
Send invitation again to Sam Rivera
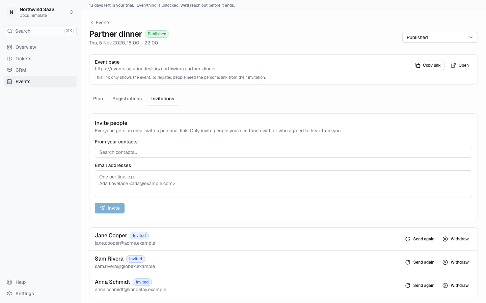point(420,262)
